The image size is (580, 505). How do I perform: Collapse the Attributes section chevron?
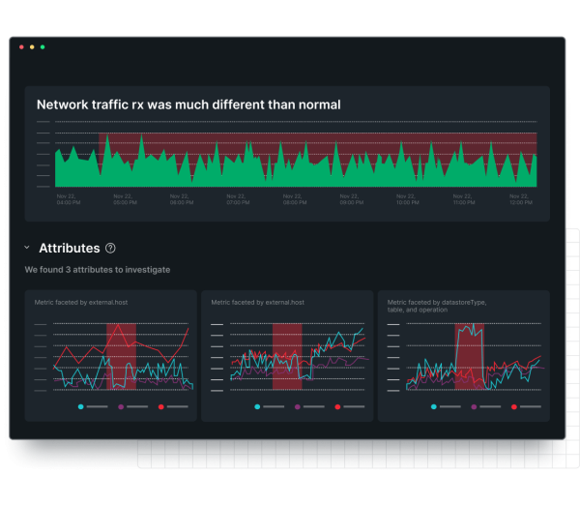click(27, 249)
